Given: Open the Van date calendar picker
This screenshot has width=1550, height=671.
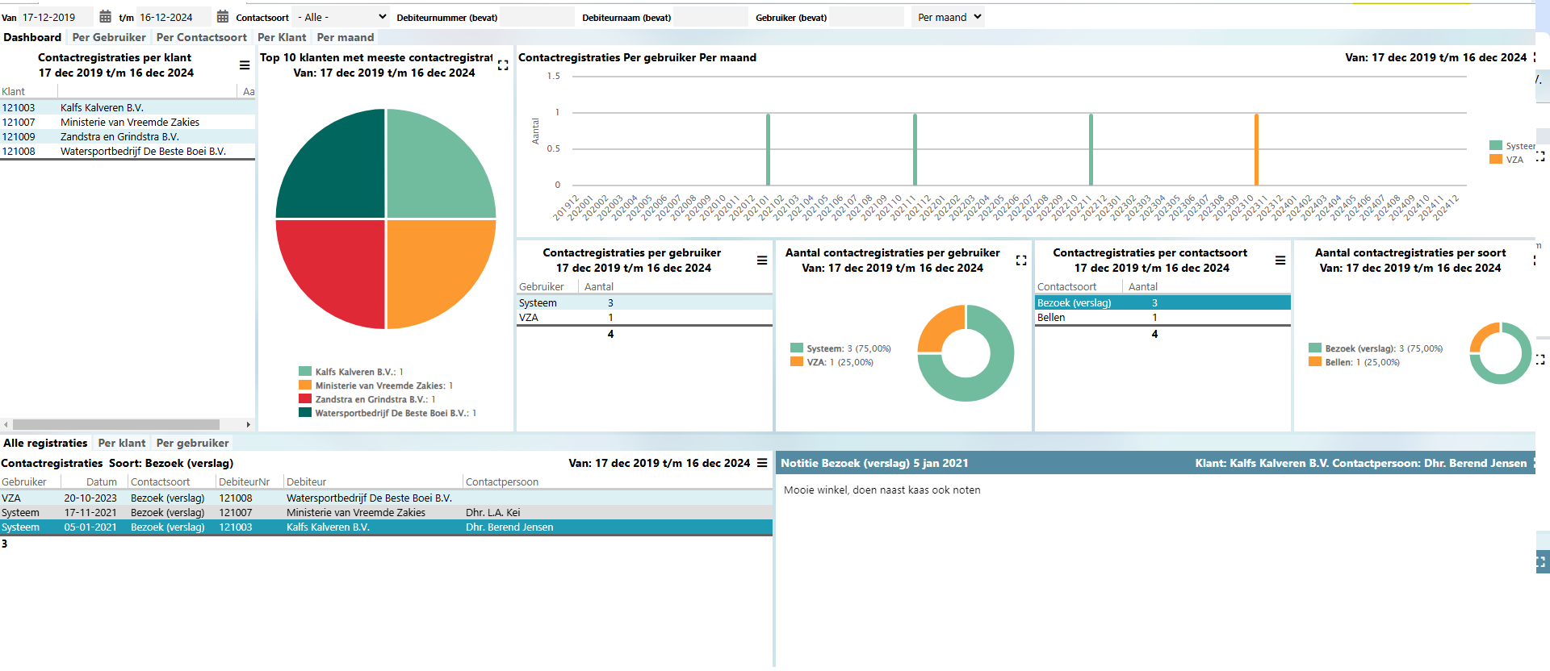Looking at the screenshot, I should [105, 17].
